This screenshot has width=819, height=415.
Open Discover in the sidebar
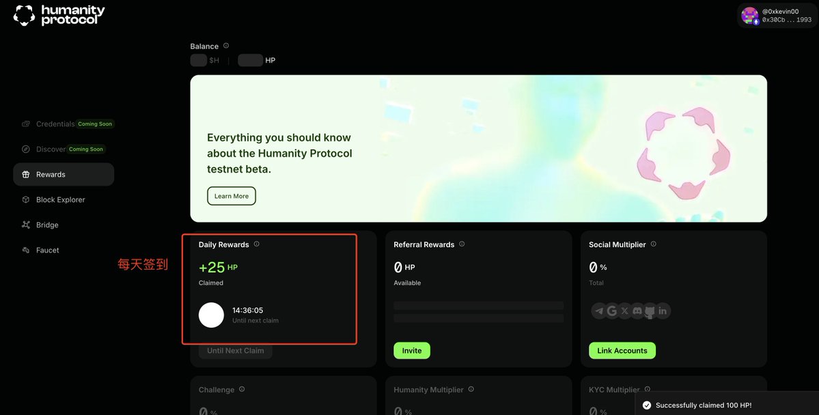[51, 149]
